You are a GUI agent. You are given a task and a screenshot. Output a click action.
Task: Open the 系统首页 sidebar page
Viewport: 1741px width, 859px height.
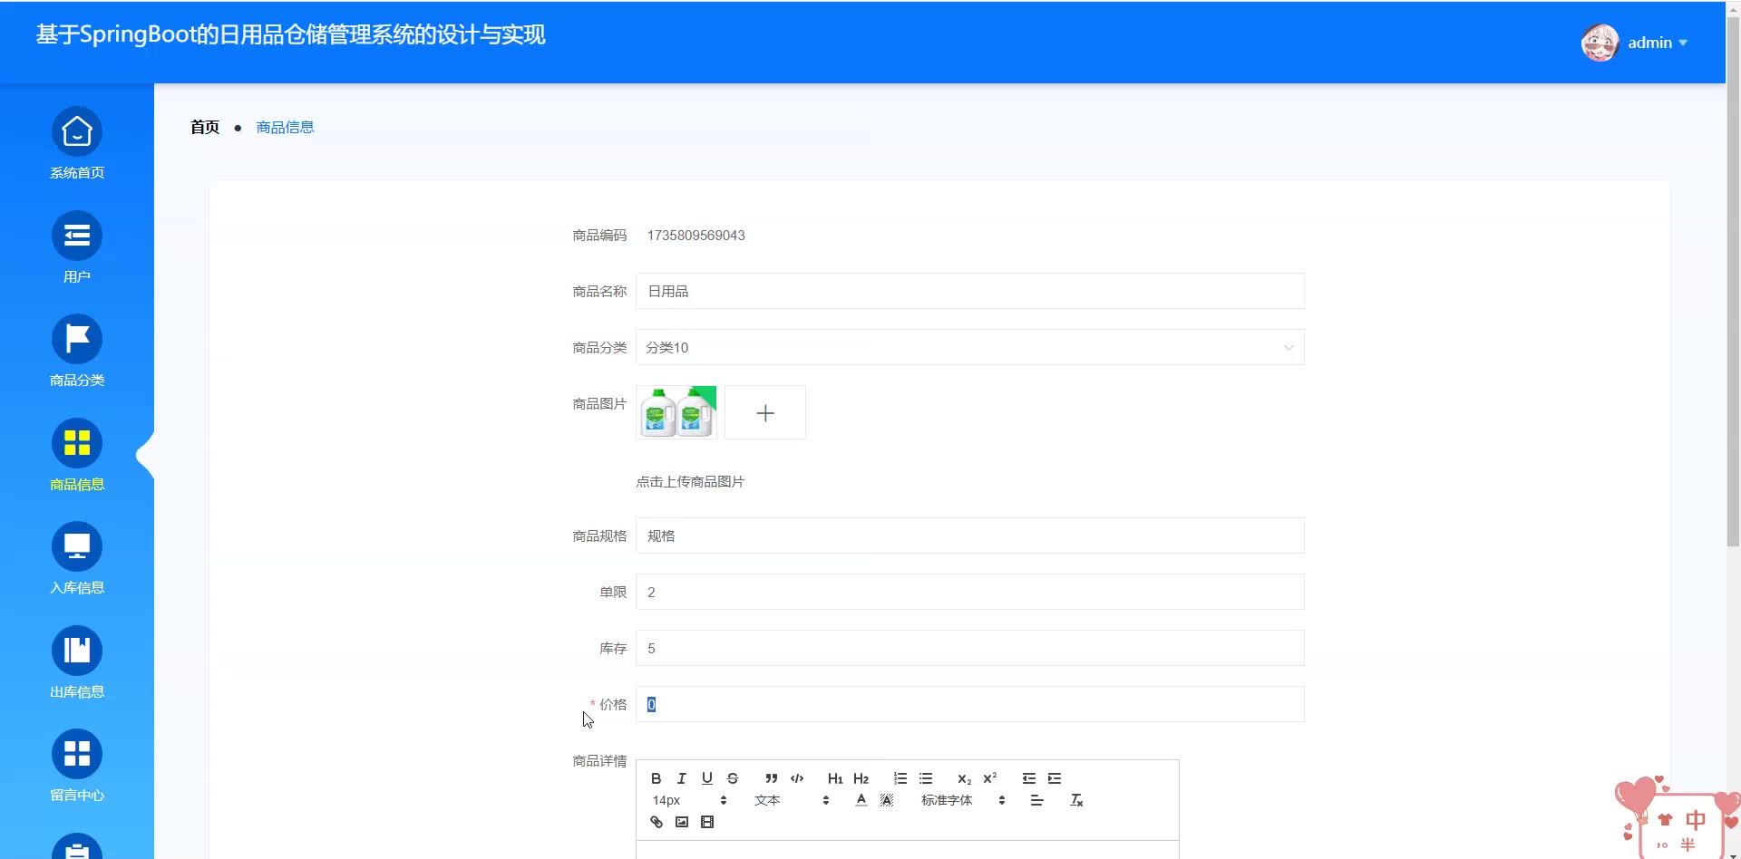pyautogui.click(x=77, y=144)
